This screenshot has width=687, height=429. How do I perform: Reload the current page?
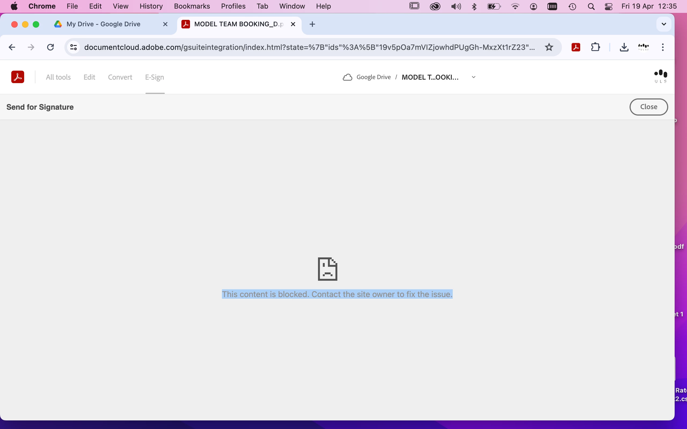pos(50,47)
